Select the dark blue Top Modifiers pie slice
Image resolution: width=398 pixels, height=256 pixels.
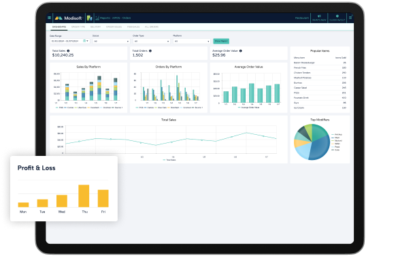click(320, 148)
